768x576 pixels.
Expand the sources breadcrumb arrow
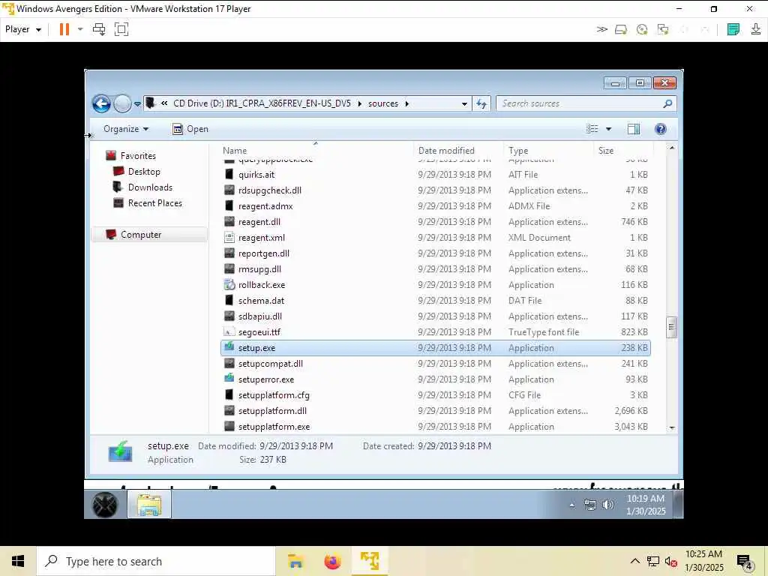pyautogui.click(x=407, y=103)
